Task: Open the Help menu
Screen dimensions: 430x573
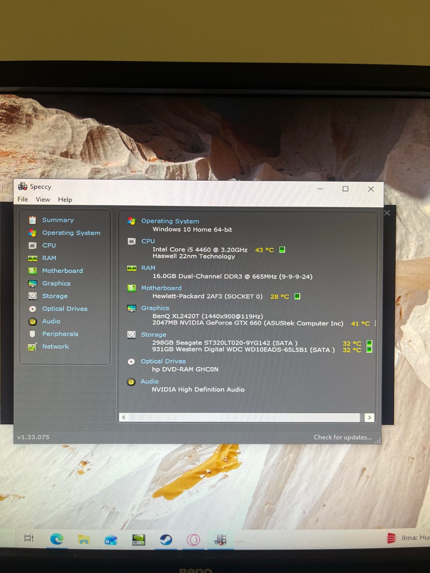Action: click(x=65, y=200)
